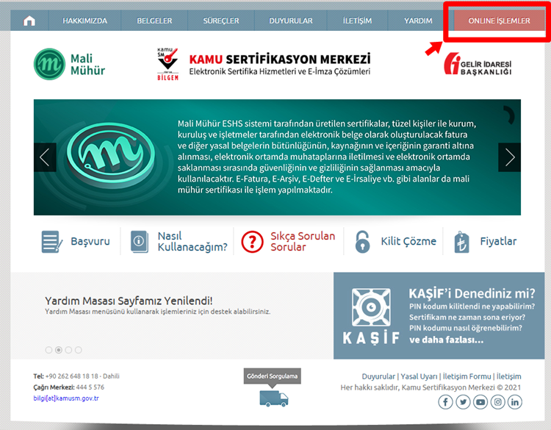Click the delivery truck icon
Viewport: 551px width, 430px height.
point(274,398)
